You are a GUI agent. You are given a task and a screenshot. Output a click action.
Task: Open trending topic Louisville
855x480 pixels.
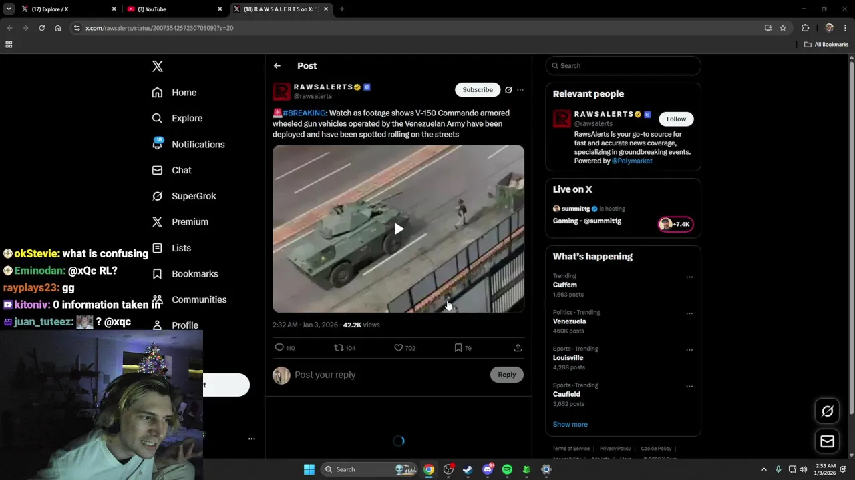pos(568,358)
